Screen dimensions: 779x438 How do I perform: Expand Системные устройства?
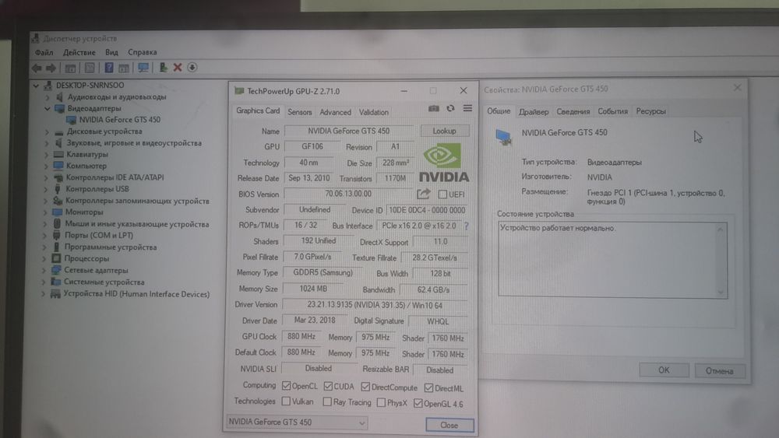44,282
